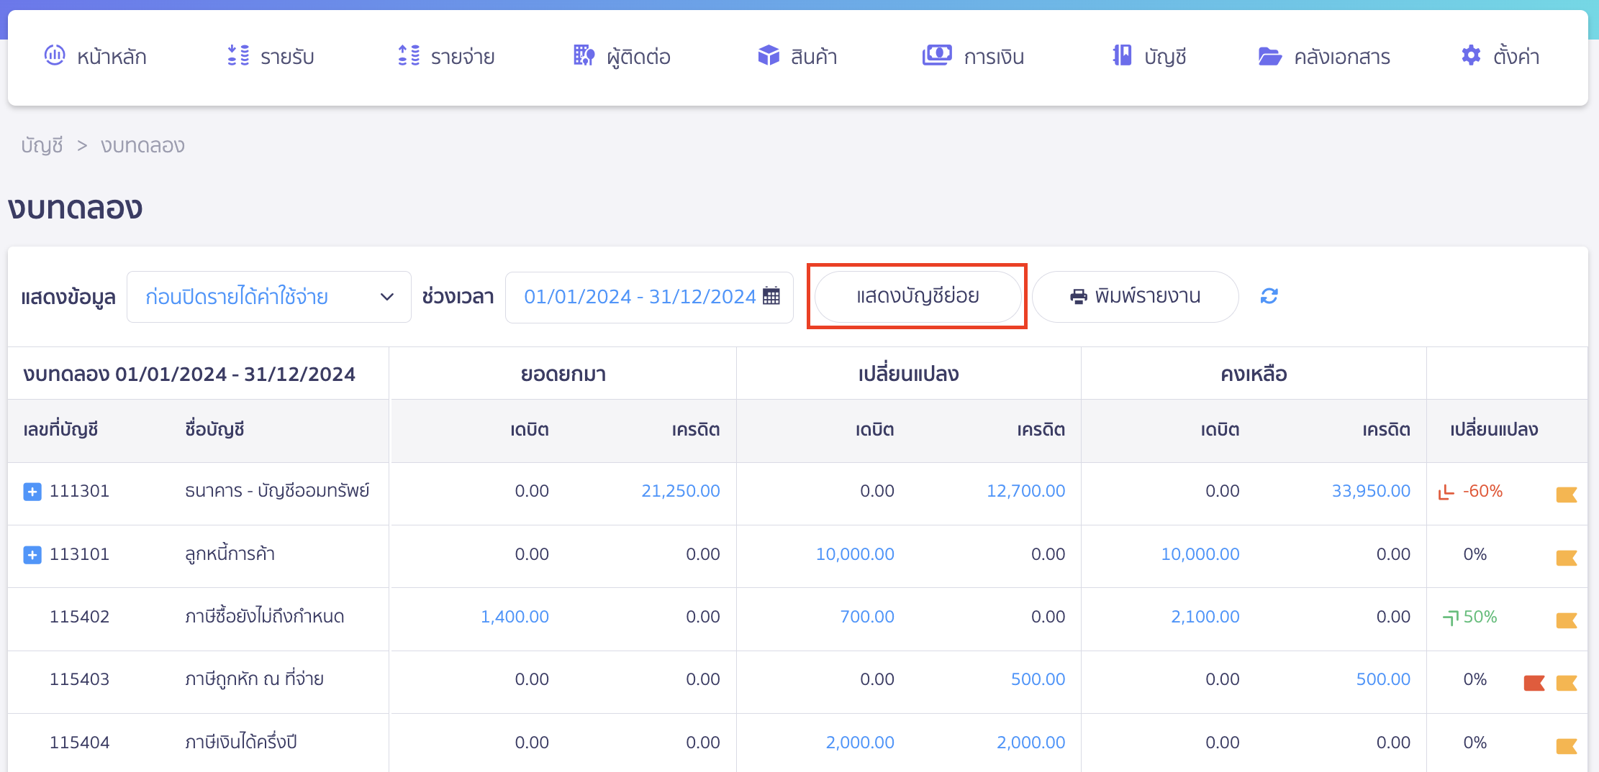Click the printer icon on พิมพ์รายงาน

tap(1077, 296)
